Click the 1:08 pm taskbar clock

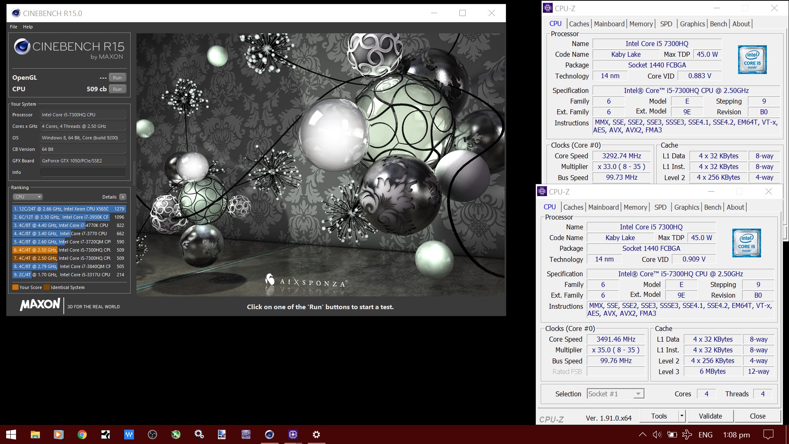(736, 435)
